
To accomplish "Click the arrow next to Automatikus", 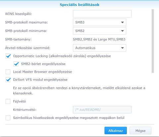I will pos(122,48).
